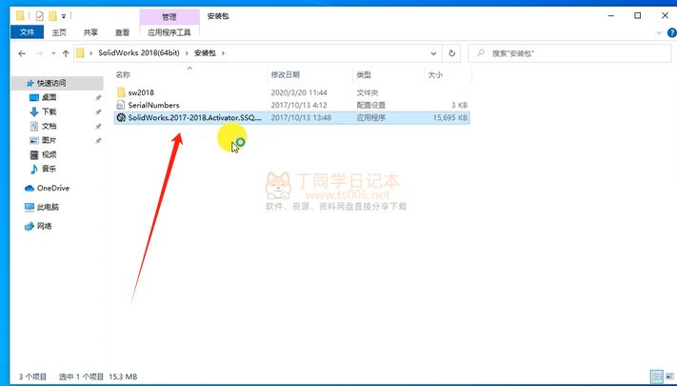This screenshot has height=386, width=677.
Task: Click the 2020/3/20 11:44 date cell
Action: tap(299, 92)
